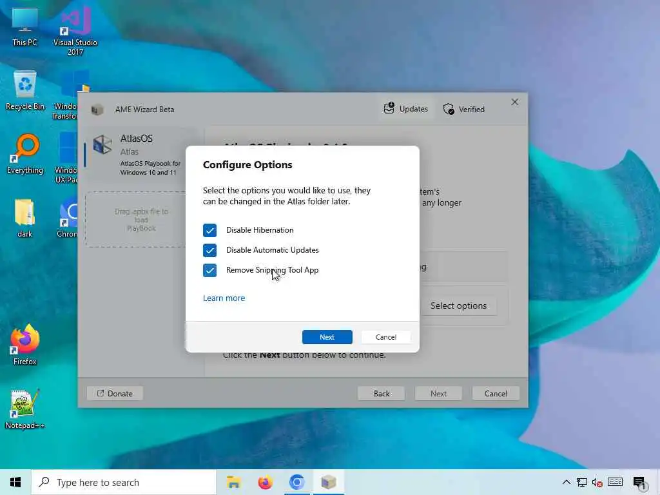Open the notification center icon
660x495 pixels.
pyautogui.click(x=640, y=483)
